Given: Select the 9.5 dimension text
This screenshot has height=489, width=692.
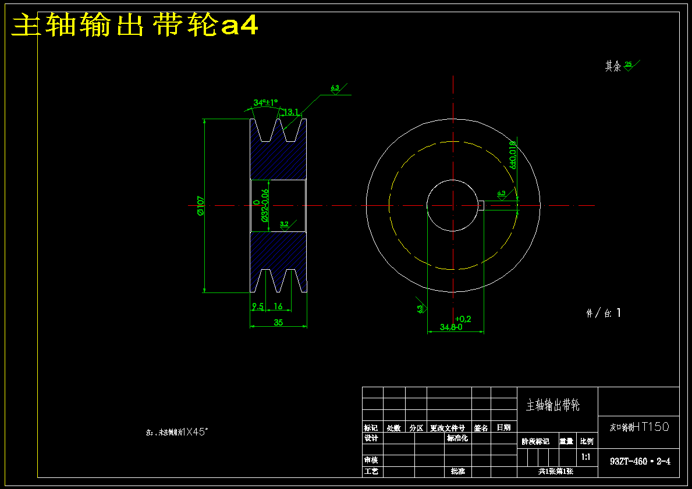Looking at the screenshot, I should (x=258, y=306).
